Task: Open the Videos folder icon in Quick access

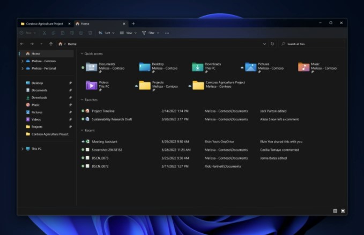Action: pyautogui.click(x=92, y=85)
